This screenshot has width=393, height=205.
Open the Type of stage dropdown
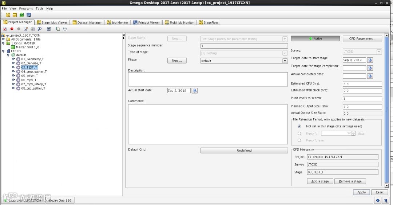pyautogui.click(x=285, y=53)
